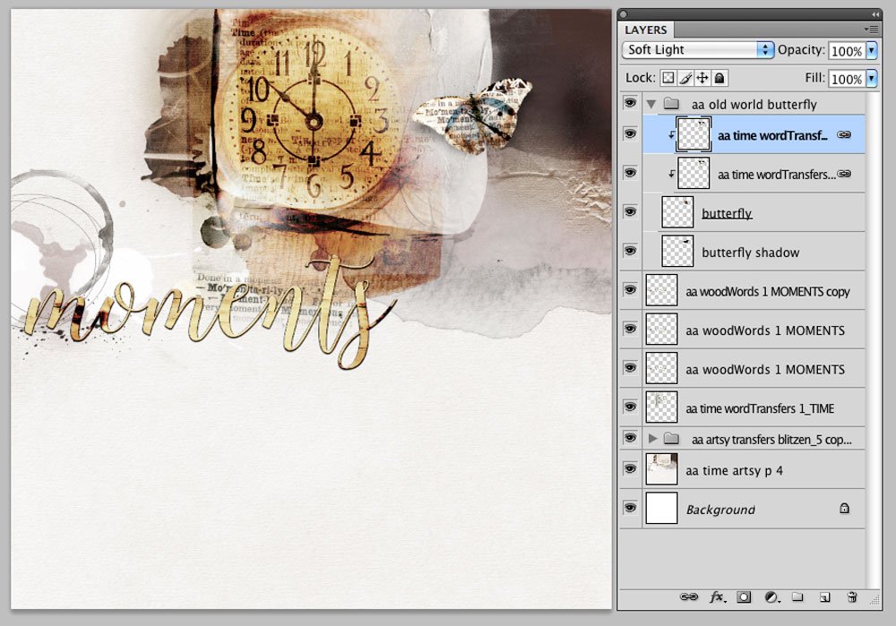
Task: Select the butterfly shadow layer name
Action: pos(750,253)
